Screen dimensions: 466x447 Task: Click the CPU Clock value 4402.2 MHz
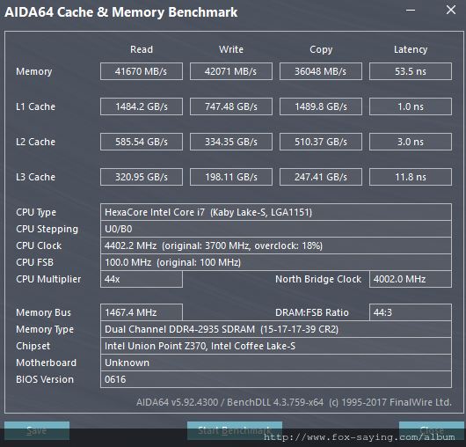point(276,245)
